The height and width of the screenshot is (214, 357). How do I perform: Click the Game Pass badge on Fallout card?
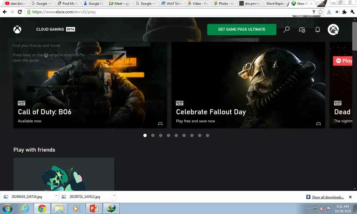click(x=180, y=103)
